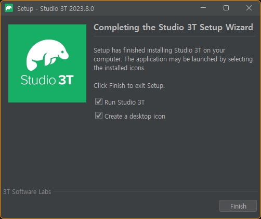
Task: Click the Studio 3T title bar icon
Action: point(9,8)
